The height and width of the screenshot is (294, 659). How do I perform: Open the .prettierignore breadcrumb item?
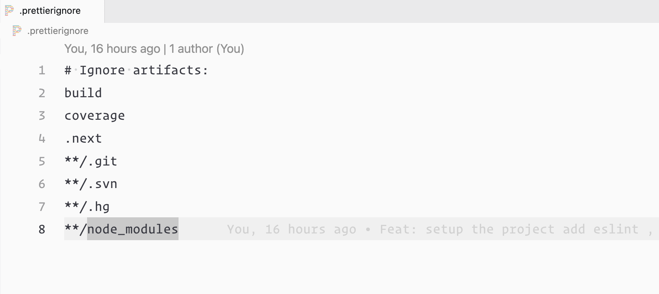(58, 31)
